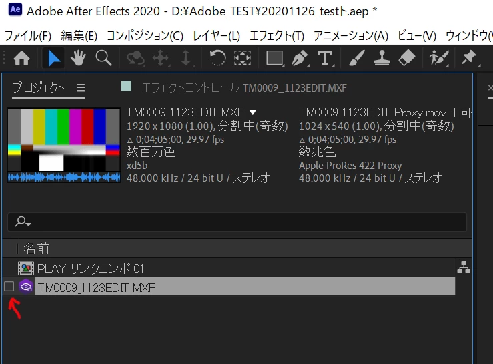Click the purple footage icon of TM0009_1123EDIT.MXF
Screen dimensions: 493x364
tap(26, 287)
